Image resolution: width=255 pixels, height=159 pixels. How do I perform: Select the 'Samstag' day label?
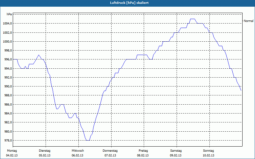point(176,151)
